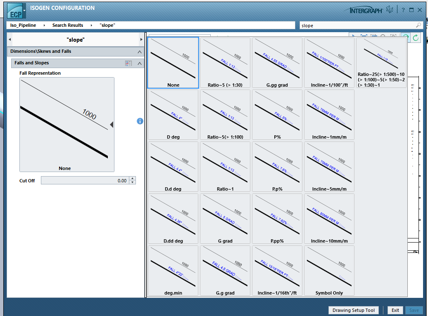The image size is (428, 316).
Task: Pick the Ratio~1 option
Action: pyautogui.click(x=225, y=167)
